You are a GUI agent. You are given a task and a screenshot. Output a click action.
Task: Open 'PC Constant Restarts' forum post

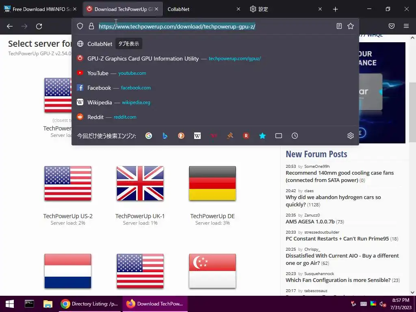pyautogui.click(x=337, y=238)
